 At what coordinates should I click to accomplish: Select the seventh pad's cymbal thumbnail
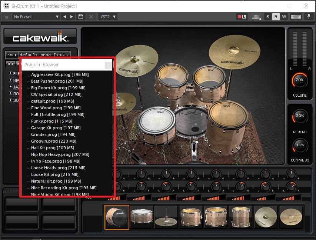point(266,217)
